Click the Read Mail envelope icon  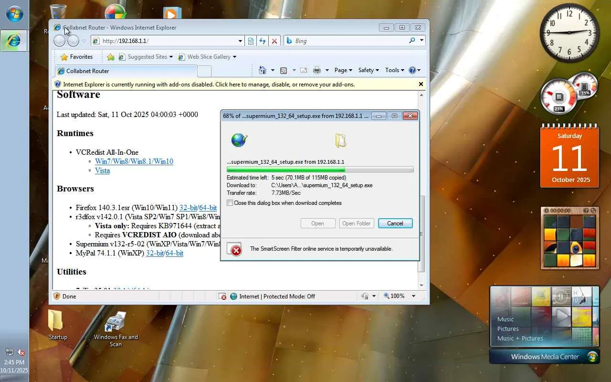[304, 70]
